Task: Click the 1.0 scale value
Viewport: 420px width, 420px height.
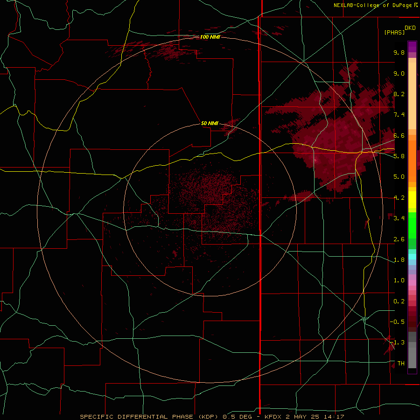Action: 399,280
